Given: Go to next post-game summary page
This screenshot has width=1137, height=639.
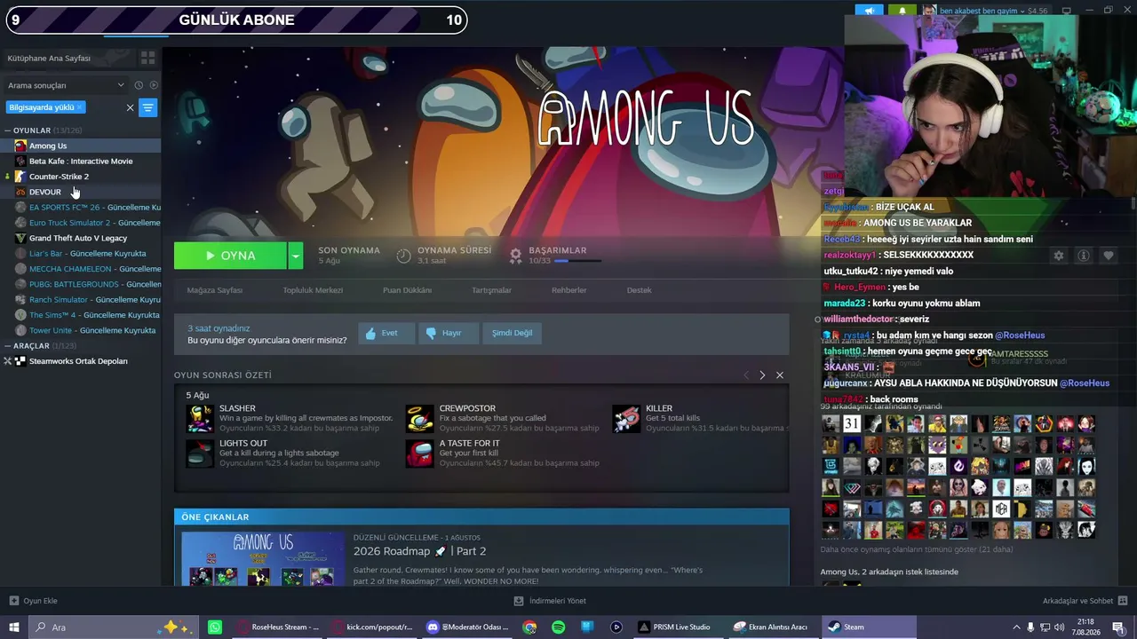Looking at the screenshot, I should pos(762,375).
